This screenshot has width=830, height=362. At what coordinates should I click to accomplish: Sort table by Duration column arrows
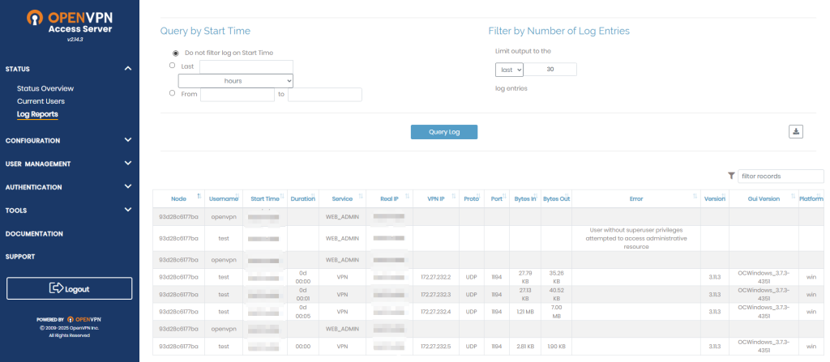[314, 198]
